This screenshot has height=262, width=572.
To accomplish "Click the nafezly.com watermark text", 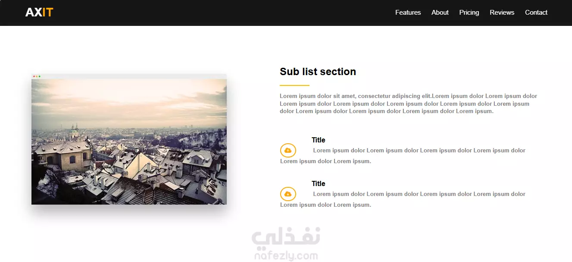I will click(286, 256).
